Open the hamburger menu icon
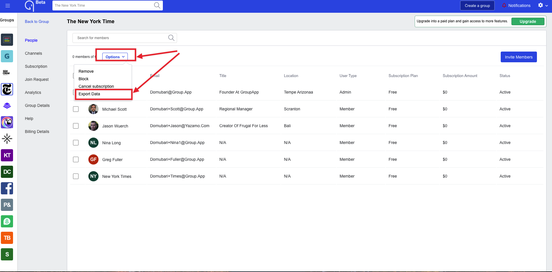Image resolution: width=552 pixels, height=272 pixels. 8,6
